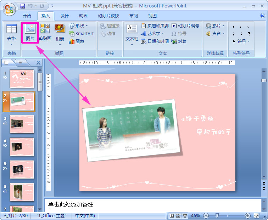Screen dimensions: 268x220
Task: Switch to the 审阅 tab
Action: click(134, 16)
